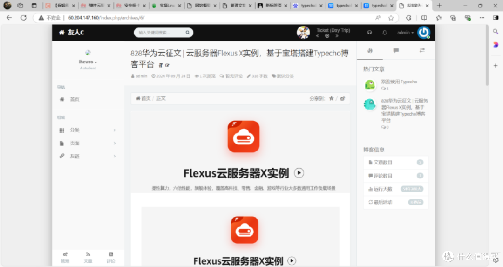Open the ihewro profile dropdown

coord(88,62)
